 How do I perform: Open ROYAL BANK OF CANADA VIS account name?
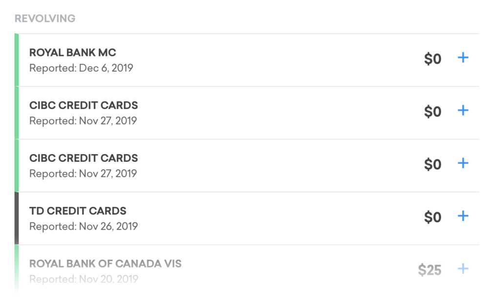[x=105, y=264]
